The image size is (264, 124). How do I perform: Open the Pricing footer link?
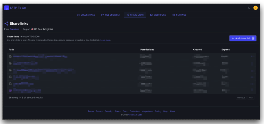point(158,111)
